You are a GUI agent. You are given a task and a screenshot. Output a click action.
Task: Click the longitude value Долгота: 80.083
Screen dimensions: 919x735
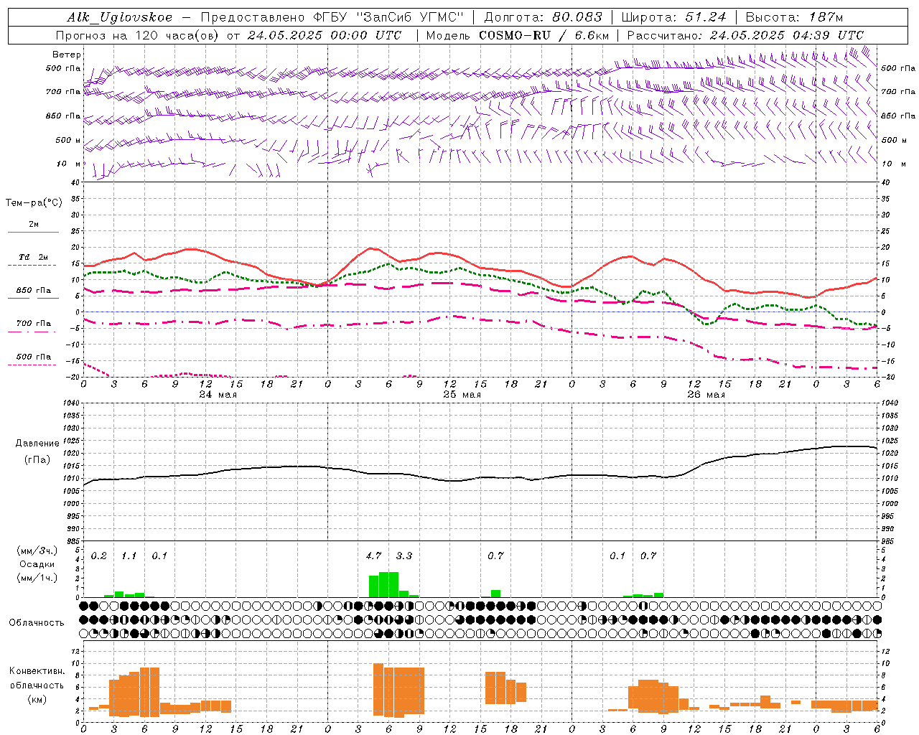click(x=544, y=17)
